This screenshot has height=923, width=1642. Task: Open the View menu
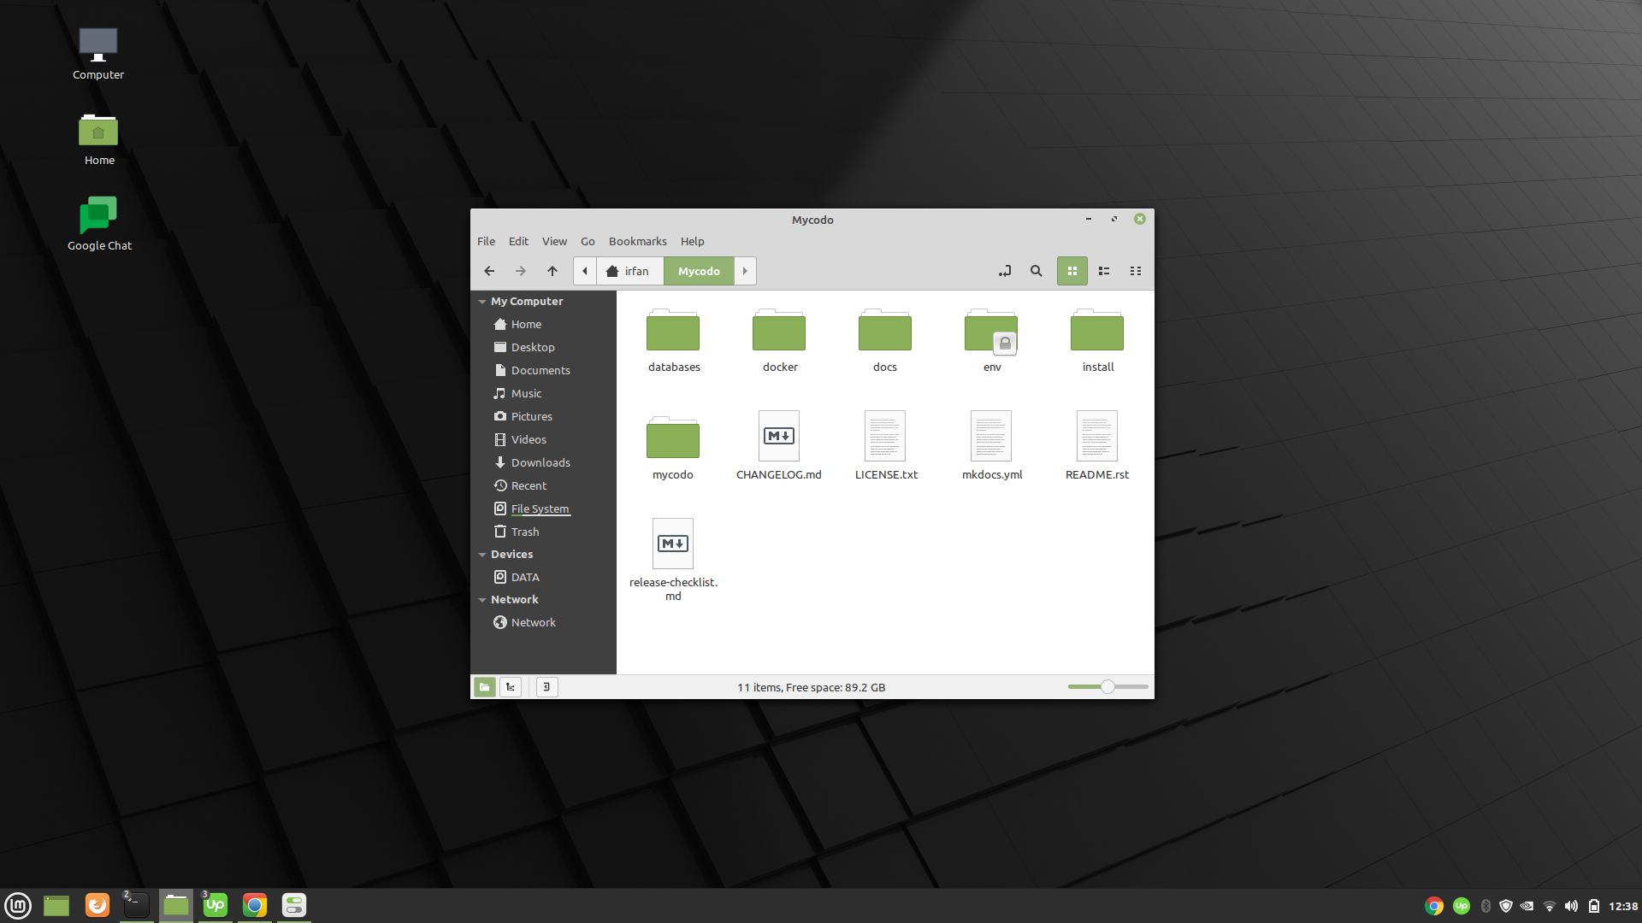click(x=554, y=242)
